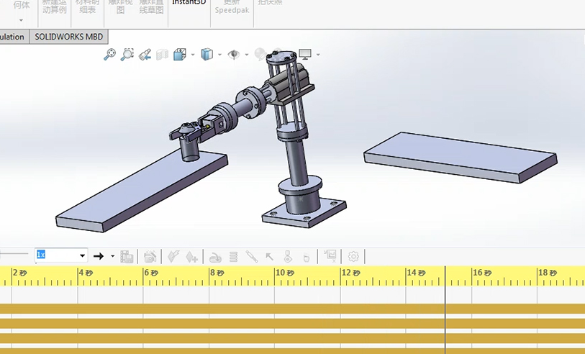
Task: Click the 16 秒 mark on timeline ruler
Action: pyautogui.click(x=482, y=273)
